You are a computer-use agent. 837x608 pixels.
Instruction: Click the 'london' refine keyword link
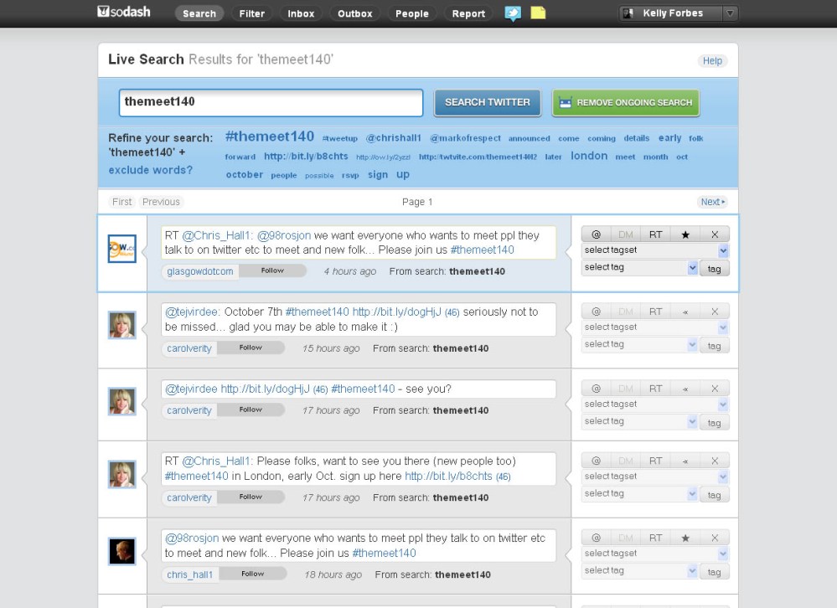pyautogui.click(x=589, y=156)
